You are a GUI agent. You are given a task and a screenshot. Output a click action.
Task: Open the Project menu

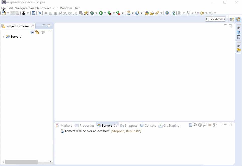(46, 8)
